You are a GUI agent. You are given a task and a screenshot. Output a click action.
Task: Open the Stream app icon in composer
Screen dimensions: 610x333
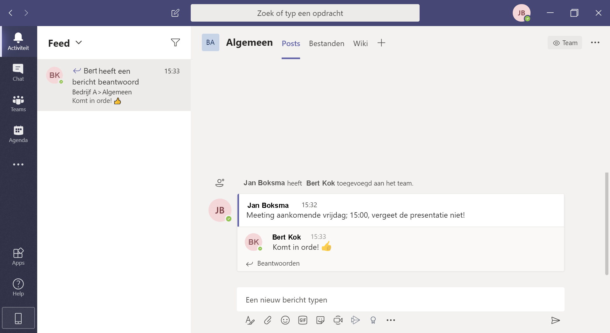pos(355,320)
